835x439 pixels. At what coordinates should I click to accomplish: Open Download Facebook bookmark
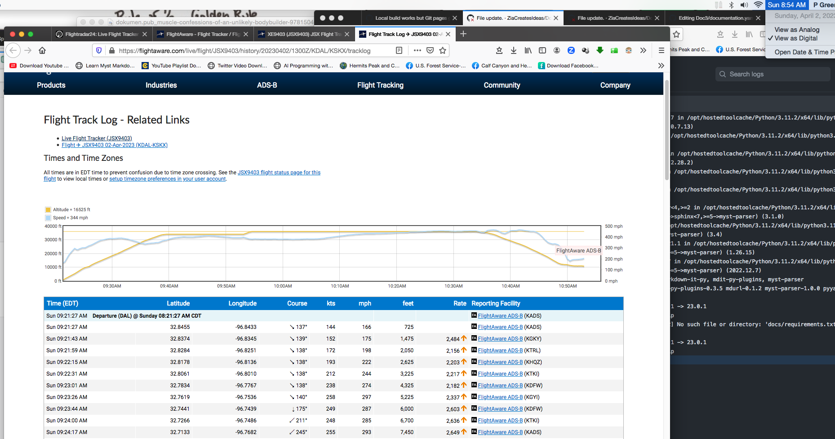pyautogui.click(x=568, y=66)
